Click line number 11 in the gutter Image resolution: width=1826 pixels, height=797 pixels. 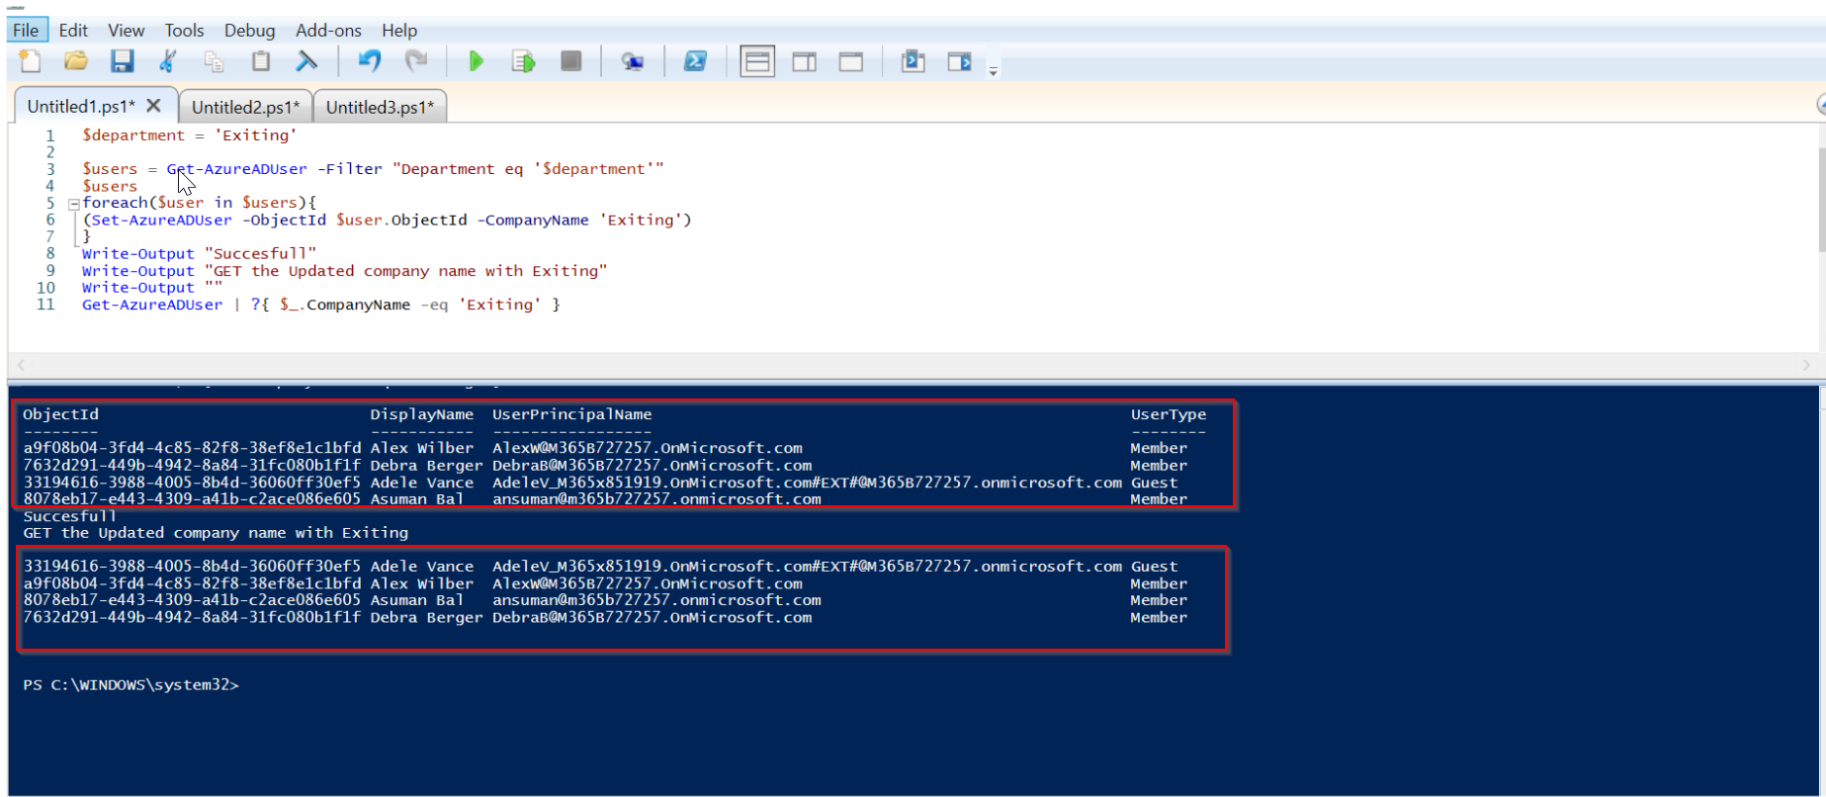click(45, 305)
